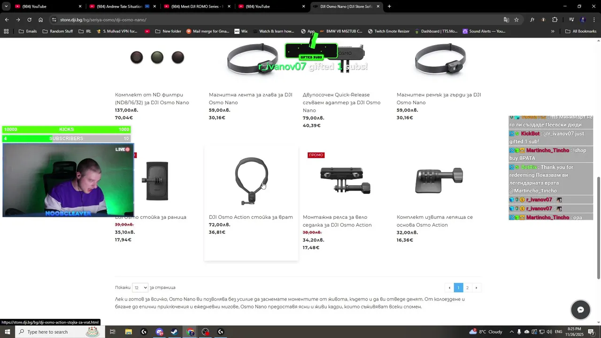The height and width of the screenshot is (338, 601).
Task: Click the page vertical scrollbar thumb
Action: click(598, 228)
